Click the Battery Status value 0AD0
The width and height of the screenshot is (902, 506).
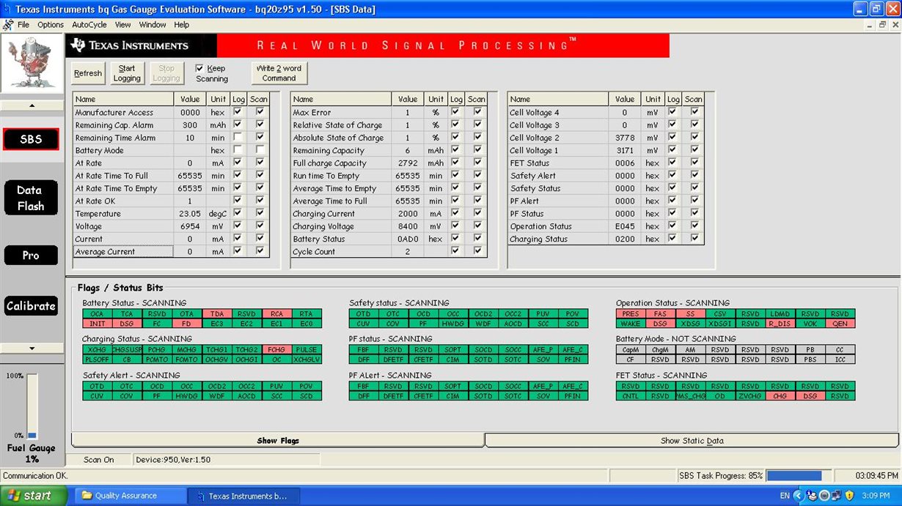coord(408,239)
